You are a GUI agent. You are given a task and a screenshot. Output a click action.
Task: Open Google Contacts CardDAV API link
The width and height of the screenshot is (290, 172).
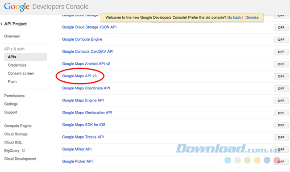click(x=87, y=52)
